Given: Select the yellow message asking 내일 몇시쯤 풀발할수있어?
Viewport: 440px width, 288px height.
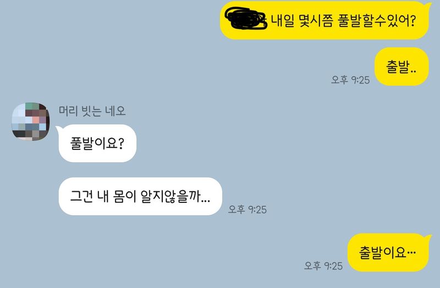Looking at the screenshot, I should tap(325, 20).
